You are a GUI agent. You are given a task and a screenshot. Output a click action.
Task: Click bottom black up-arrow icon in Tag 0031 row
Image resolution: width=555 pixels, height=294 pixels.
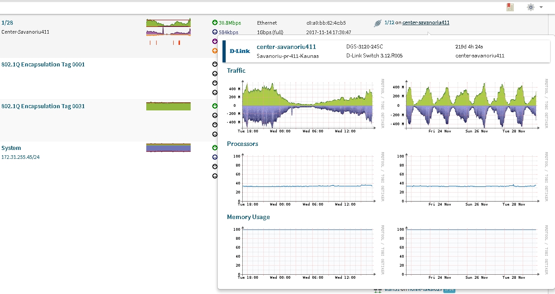(x=215, y=134)
